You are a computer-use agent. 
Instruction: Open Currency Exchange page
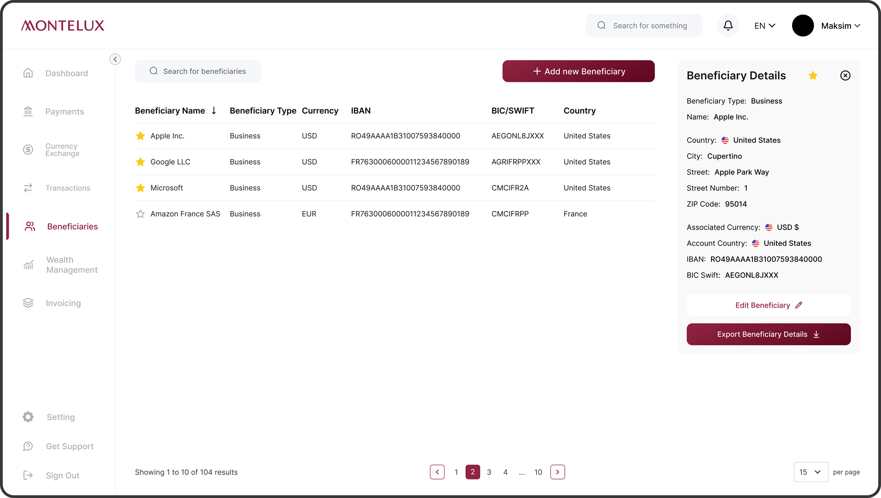(63, 150)
